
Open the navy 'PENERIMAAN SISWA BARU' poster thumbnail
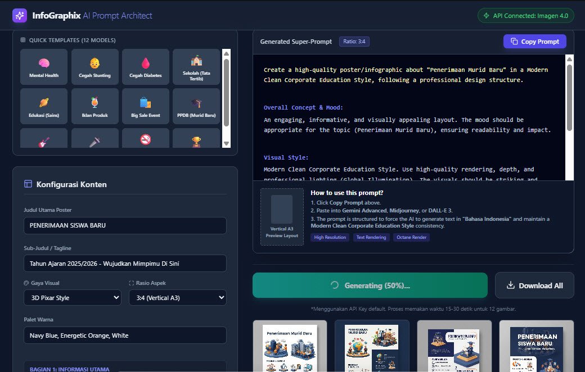pos(537,346)
